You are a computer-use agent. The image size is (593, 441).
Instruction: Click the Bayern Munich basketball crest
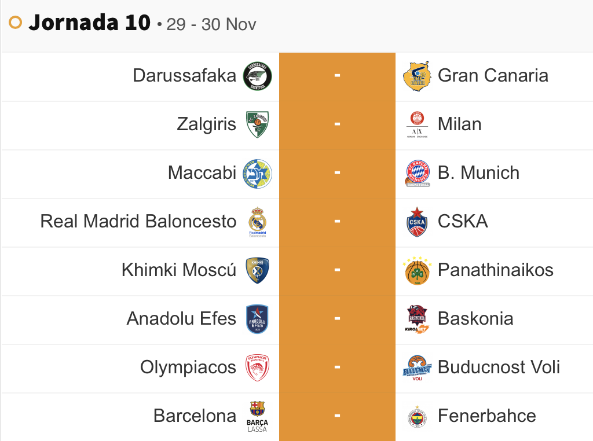point(418,173)
